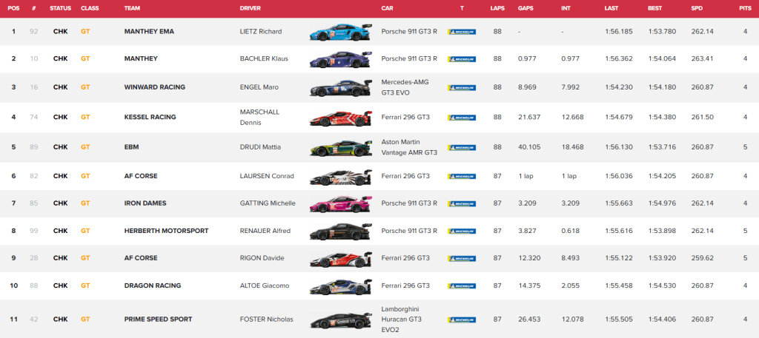Click the Michelin logo in Prime Speed Sport row
This screenshot has width=759, height=338.
(x=462, y=320)
